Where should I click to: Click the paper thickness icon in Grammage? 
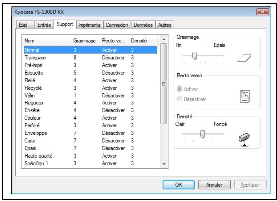pyautogui.click(x=244, y=58)
